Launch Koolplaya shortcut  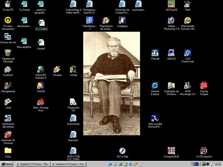point(122,20)
